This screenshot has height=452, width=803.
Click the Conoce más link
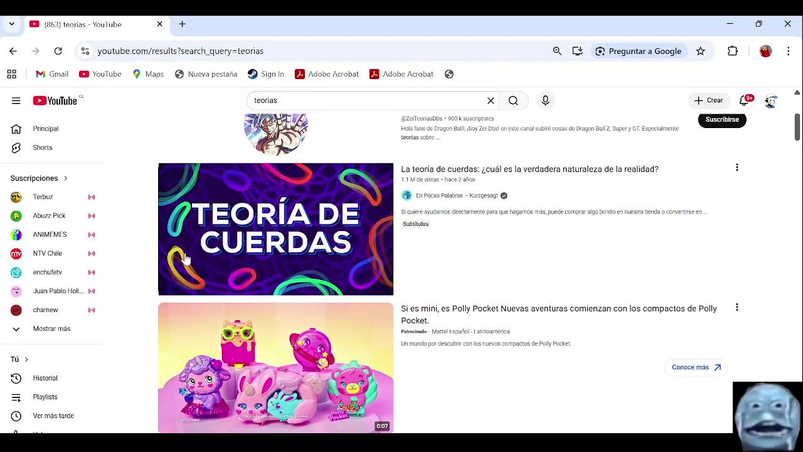pos(696,367)
